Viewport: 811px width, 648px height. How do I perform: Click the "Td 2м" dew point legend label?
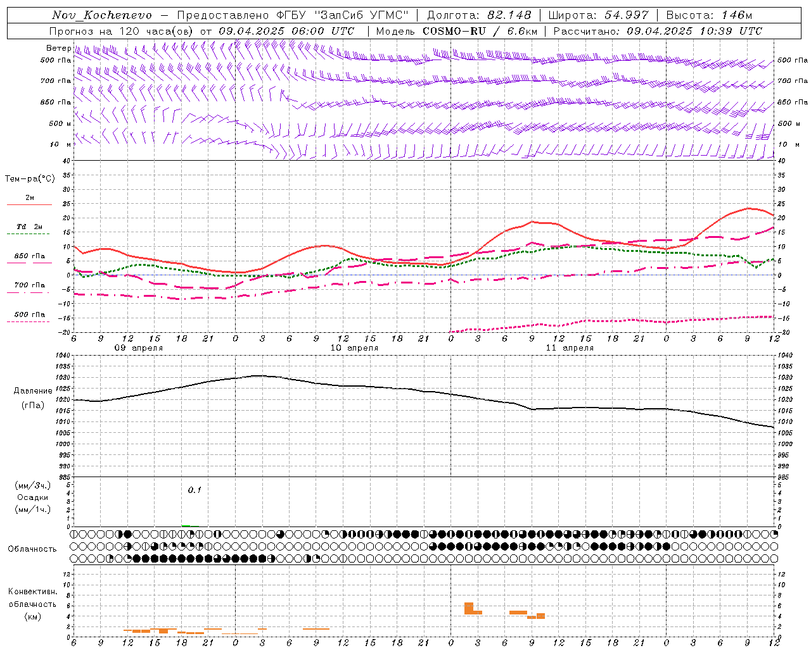click(30, 227)
